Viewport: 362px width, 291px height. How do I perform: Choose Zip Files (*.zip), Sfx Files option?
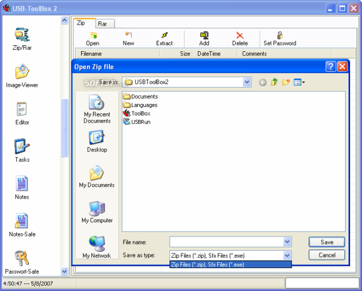click(230, 264)
